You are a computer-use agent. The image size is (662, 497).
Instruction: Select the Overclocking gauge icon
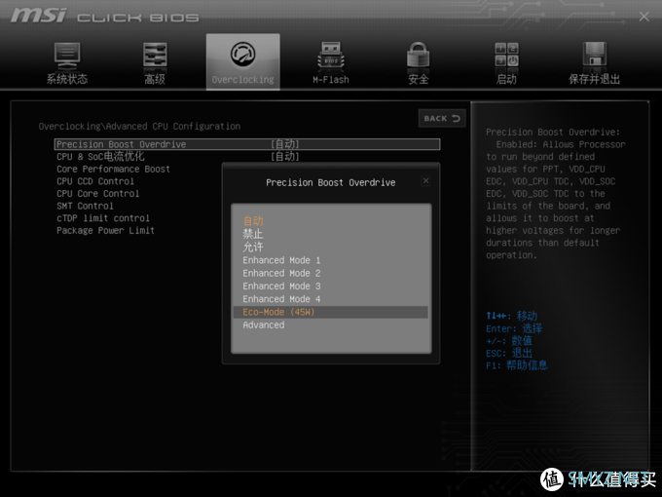(242, 55)
